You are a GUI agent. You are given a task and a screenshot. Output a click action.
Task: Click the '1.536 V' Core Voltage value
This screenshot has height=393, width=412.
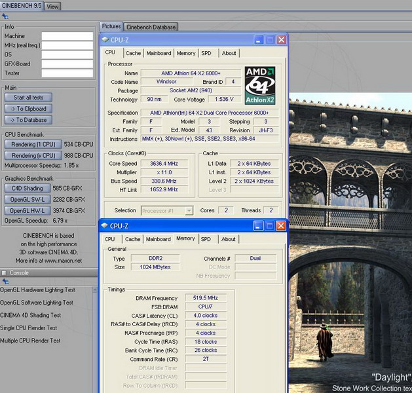(224, 99)
